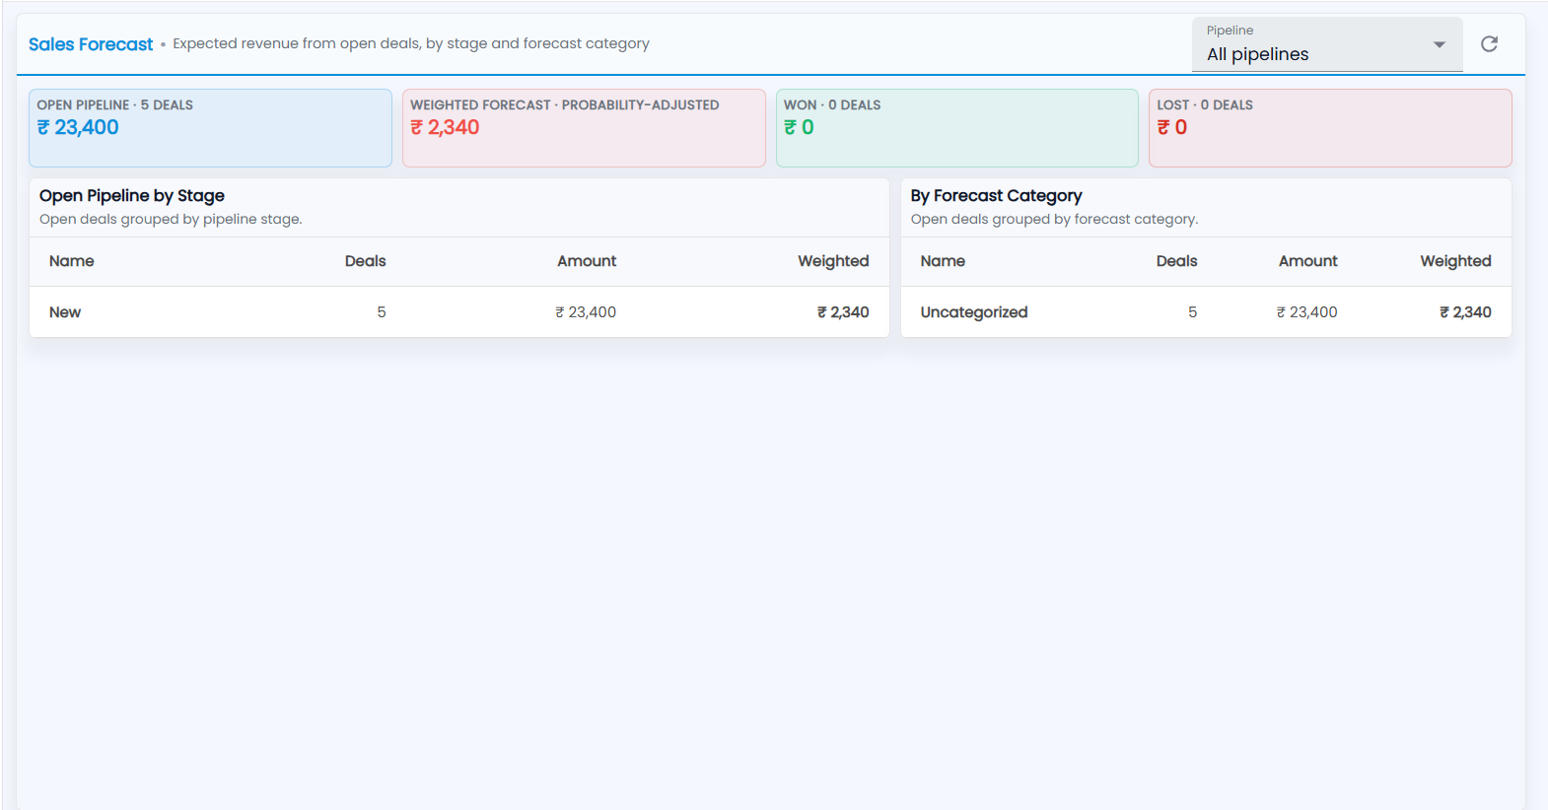Click deal count 5 in Uncategorized row
Viewport: 1548px width, 810px height.
click(x=1192, y=312)
